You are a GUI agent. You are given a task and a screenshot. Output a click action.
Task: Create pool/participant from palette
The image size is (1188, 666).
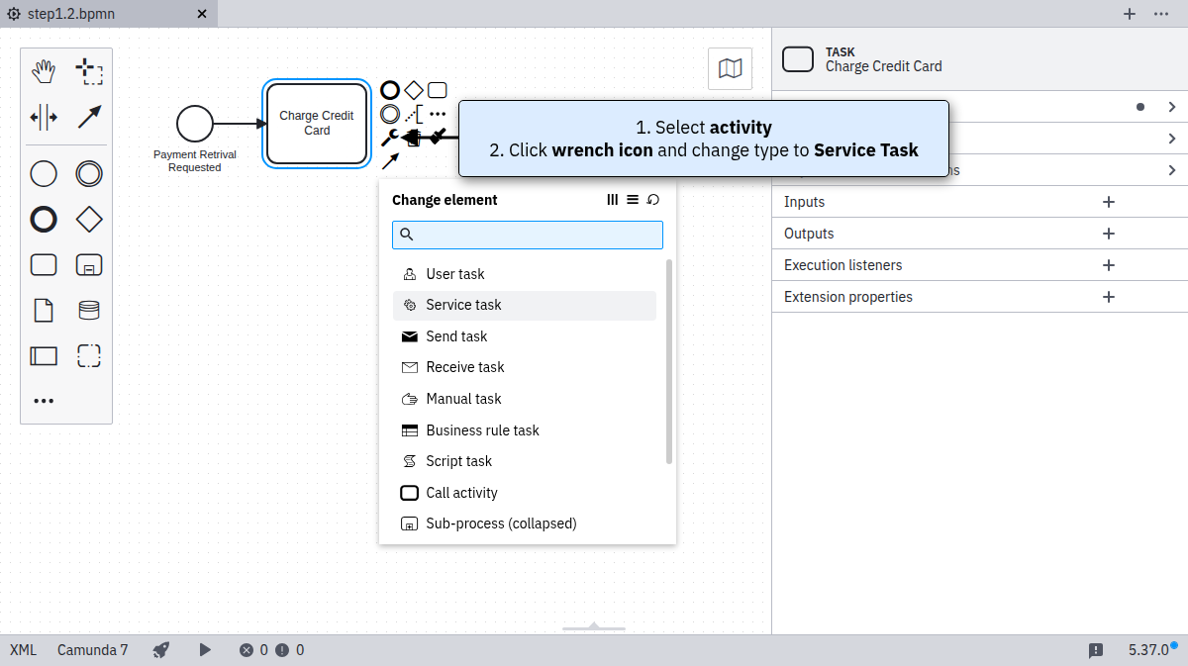point(44,355)
